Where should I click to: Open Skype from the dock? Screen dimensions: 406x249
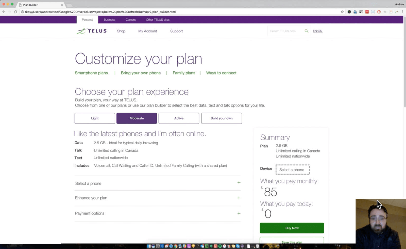238,246
